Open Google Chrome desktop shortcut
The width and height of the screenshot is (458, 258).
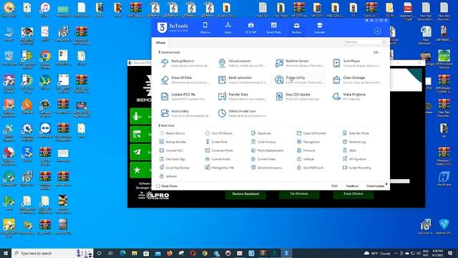(45, 59)
